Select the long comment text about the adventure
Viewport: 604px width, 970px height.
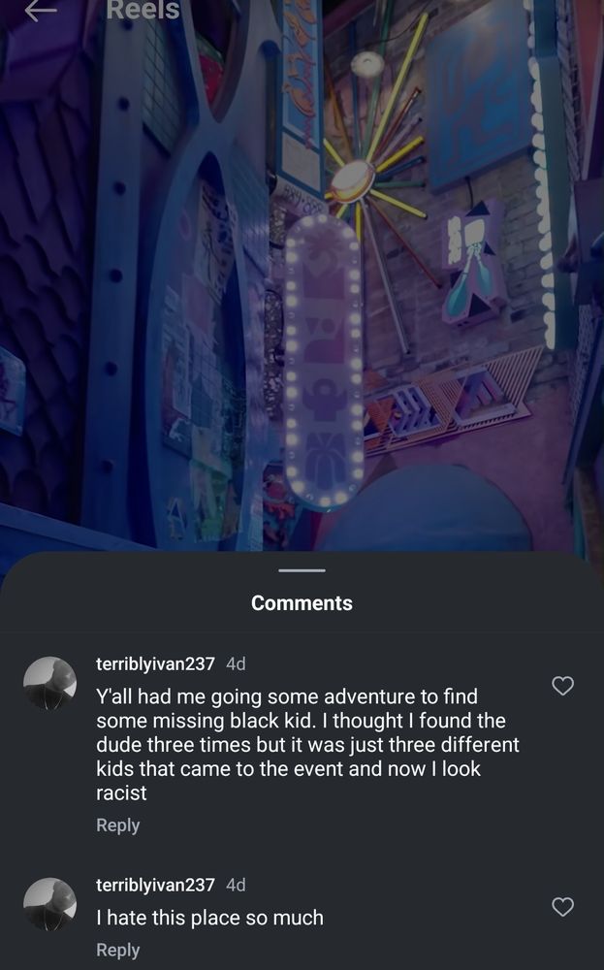306,744
